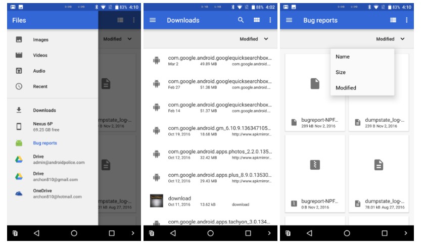Expand Modified sort dropdown in Downloads

[x=254, y=39]
